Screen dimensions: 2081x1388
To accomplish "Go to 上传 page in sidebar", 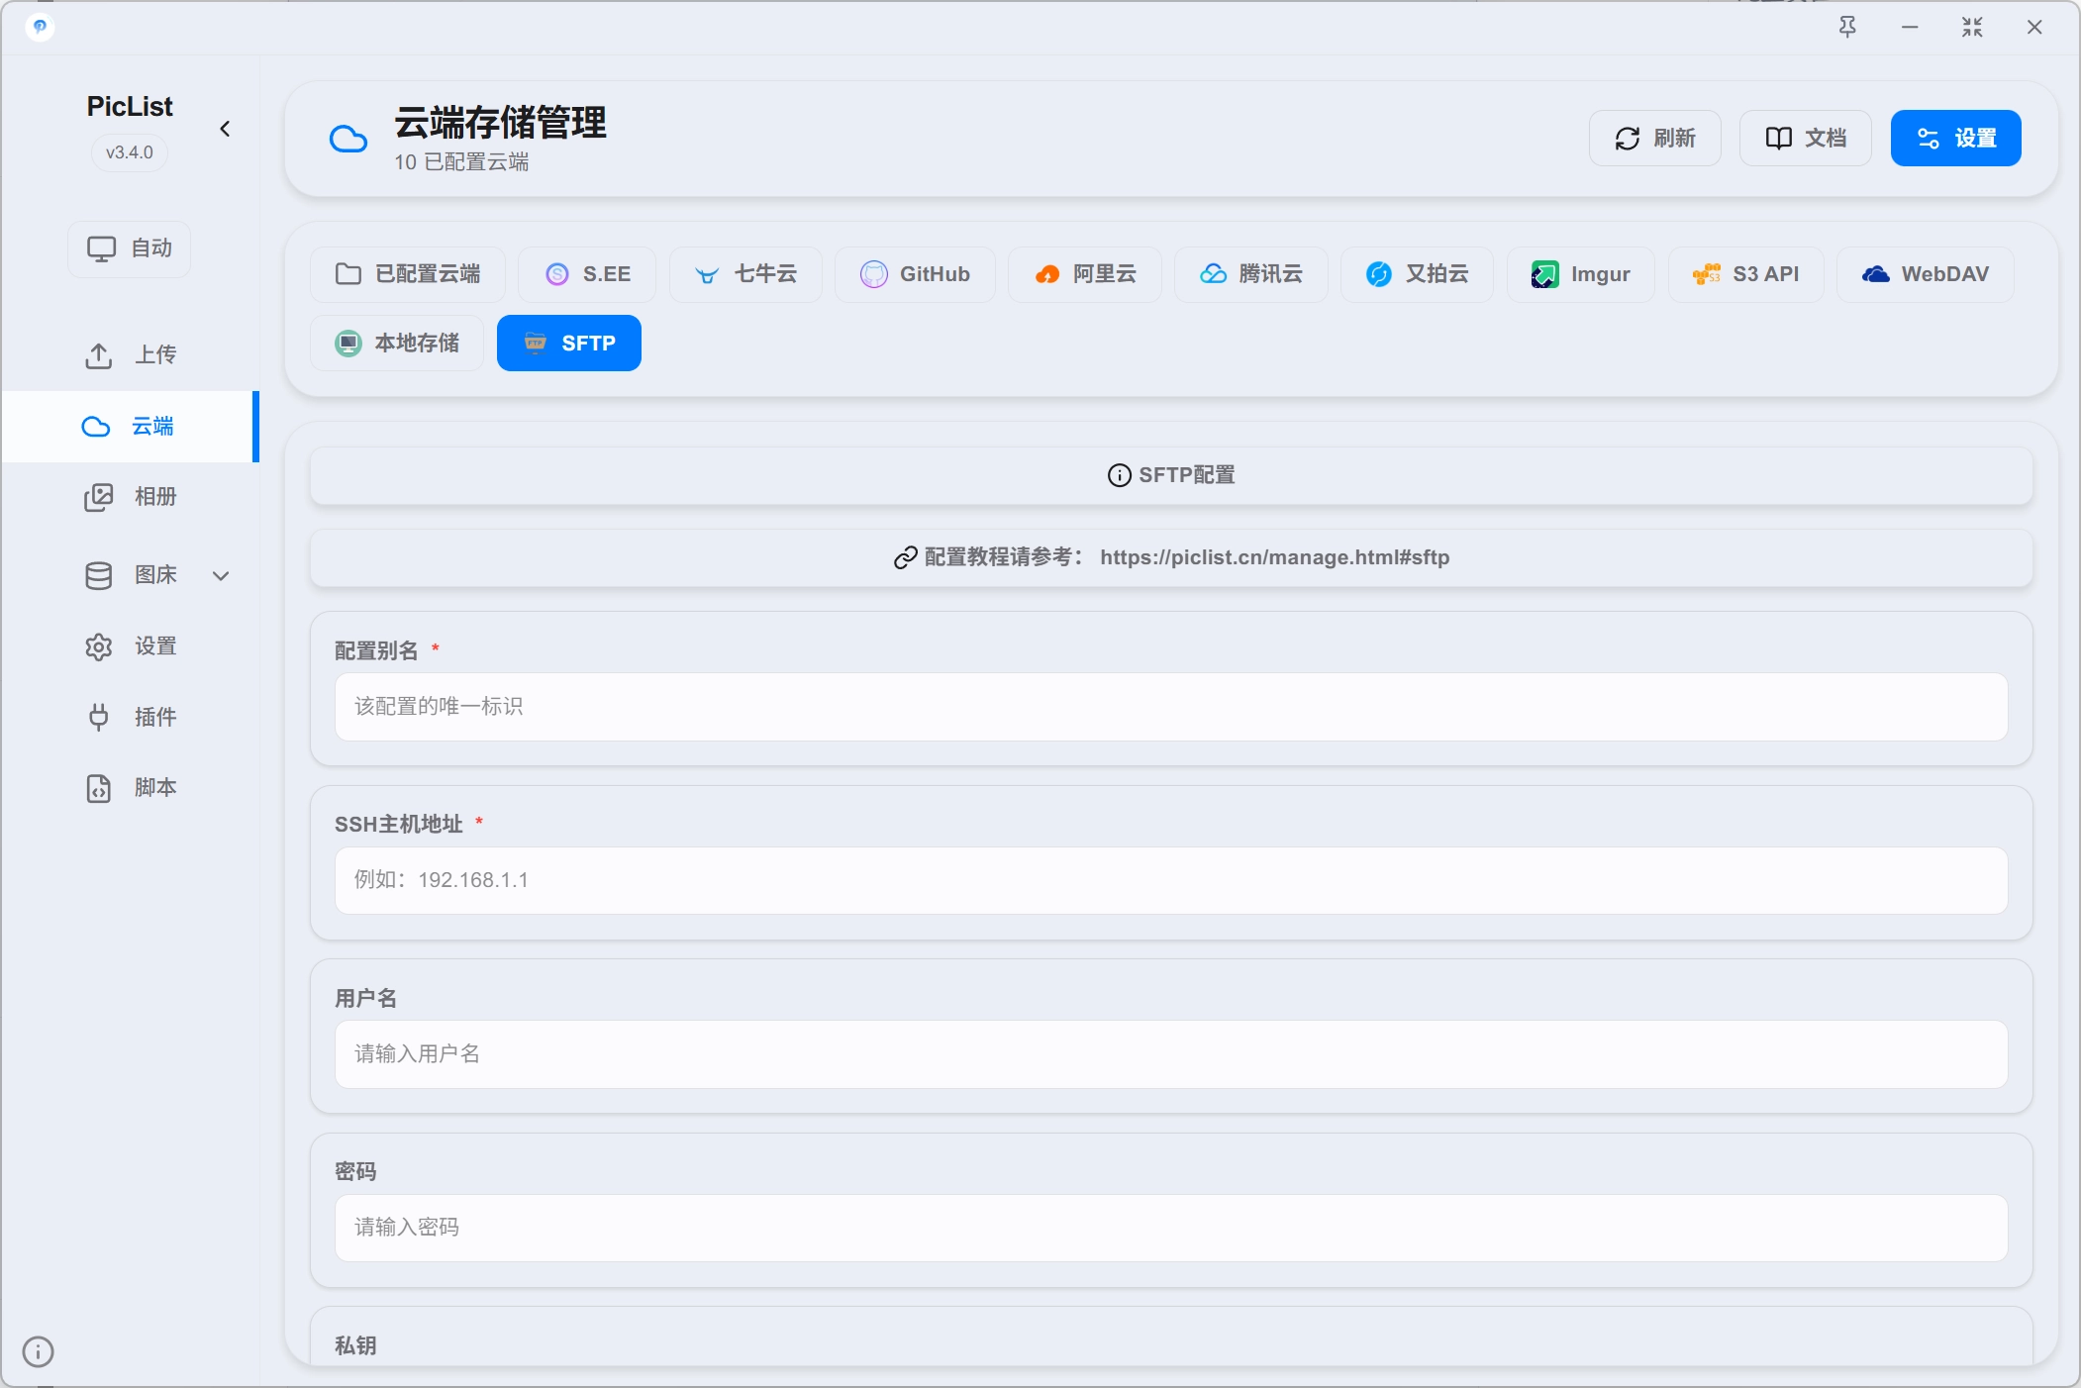I will 130,355.
